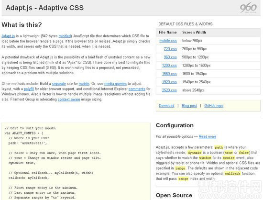Click the highlighted 'true' keyword
The height and width of the screenshot is (200, 263).
(x=229, y=153)
